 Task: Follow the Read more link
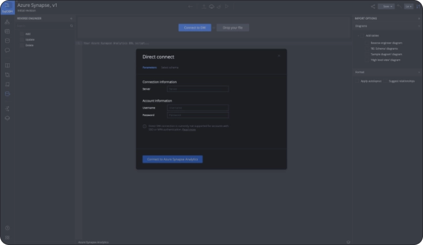tap(189, 130)
